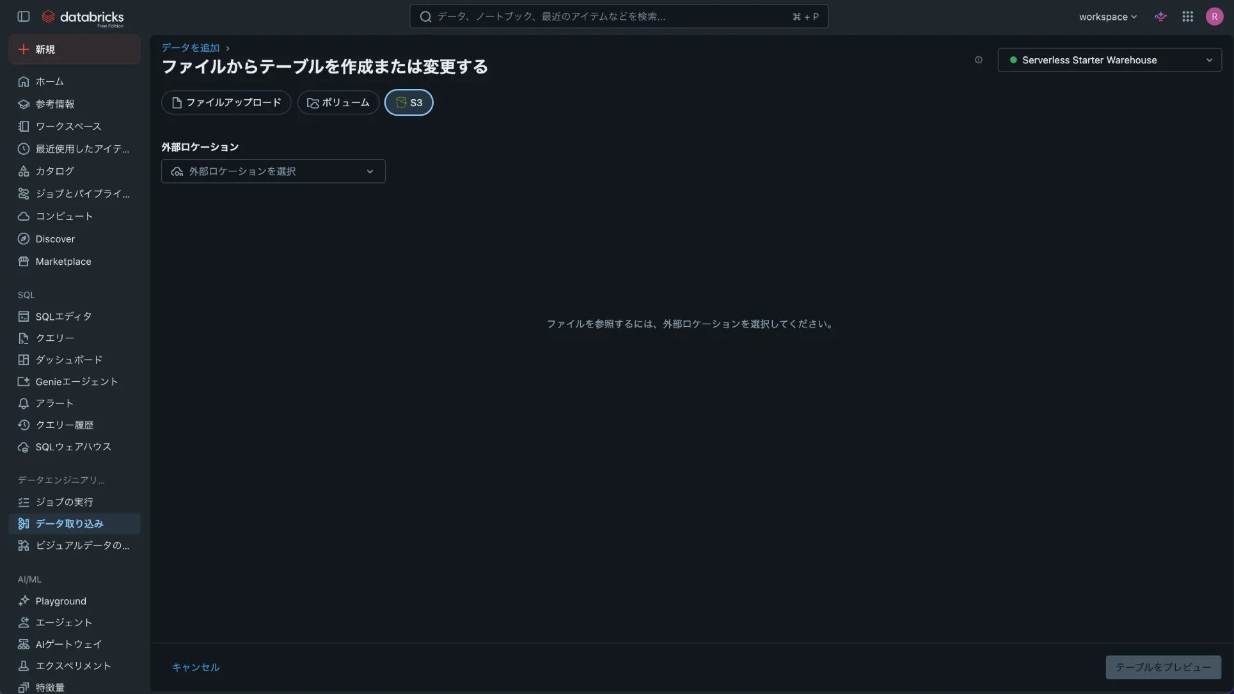Open ジョブとパイプライン in the sidebar
1234x694 pixels.
75,193
